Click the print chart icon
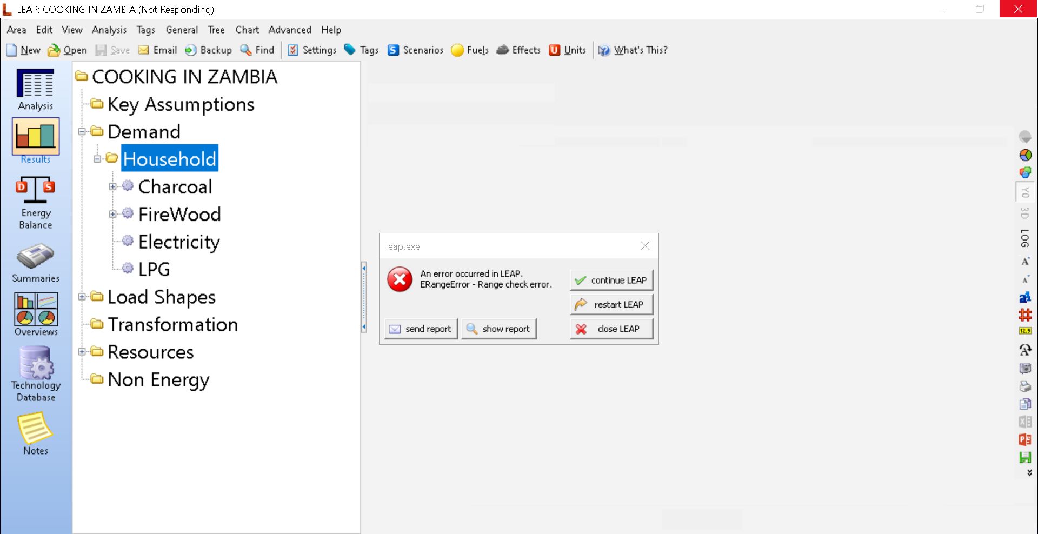 coord(1025,386)
